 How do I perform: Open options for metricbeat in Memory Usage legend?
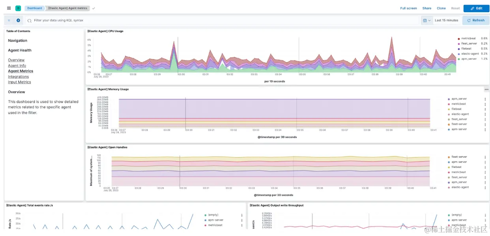pos(485,104)
